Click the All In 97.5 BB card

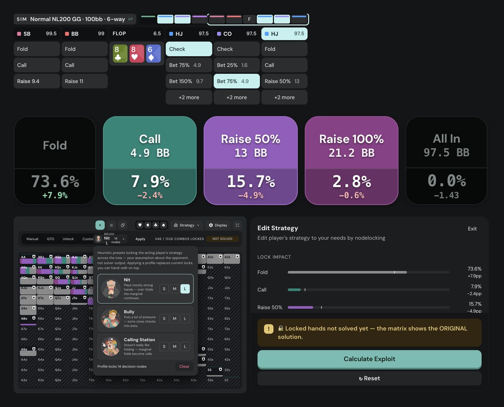pos(446,161)
